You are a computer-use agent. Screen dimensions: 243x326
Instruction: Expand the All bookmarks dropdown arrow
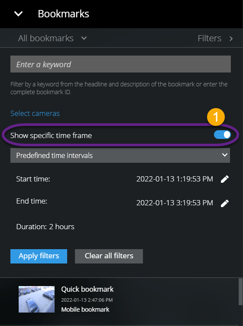84,38
